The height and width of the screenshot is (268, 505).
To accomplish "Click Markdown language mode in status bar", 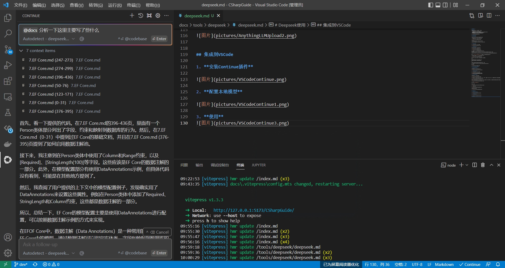I will 444,264.
